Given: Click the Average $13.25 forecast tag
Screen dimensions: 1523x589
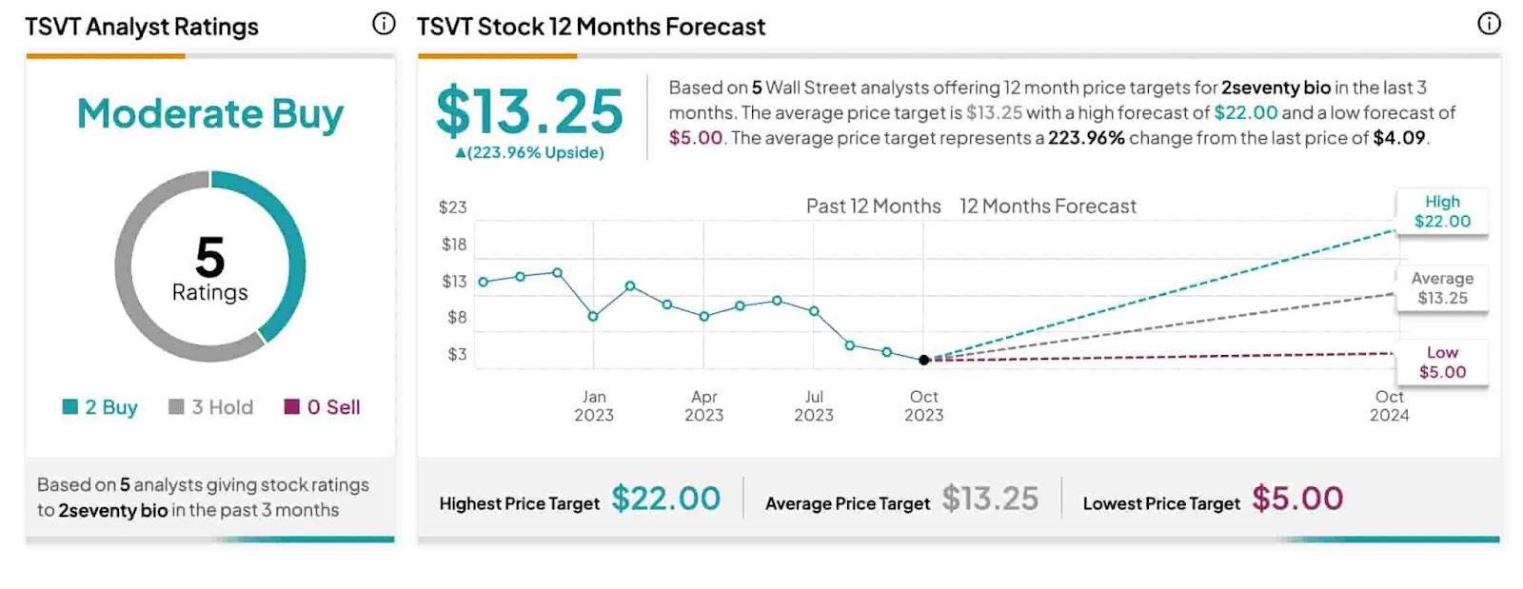Looking at the screenshot, I should [x=1441, y=288].
